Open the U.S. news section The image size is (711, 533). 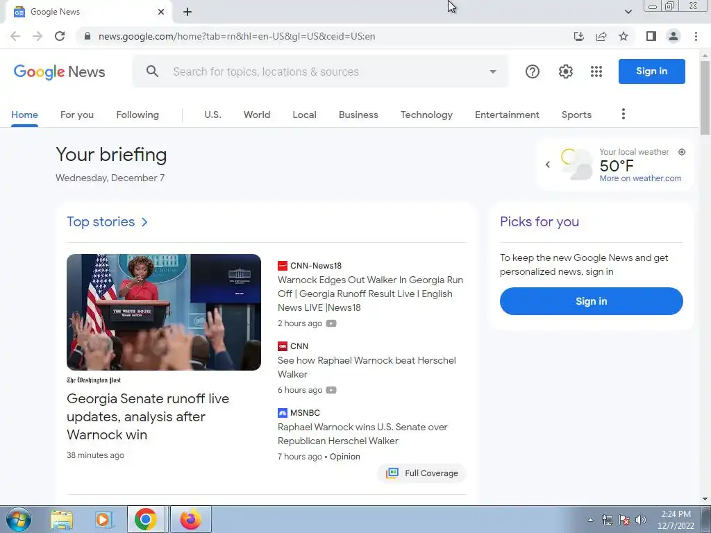(x=212, y=115)
